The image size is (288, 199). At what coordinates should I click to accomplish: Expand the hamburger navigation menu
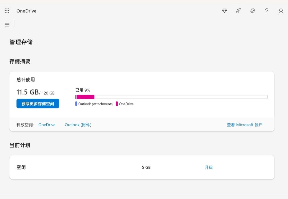tap(7, 25)
